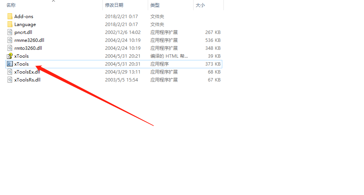Viewport: 364px width, 195px height.
Task: Click the date 2002/12/6 14:02
Action: tap(123, 32)
